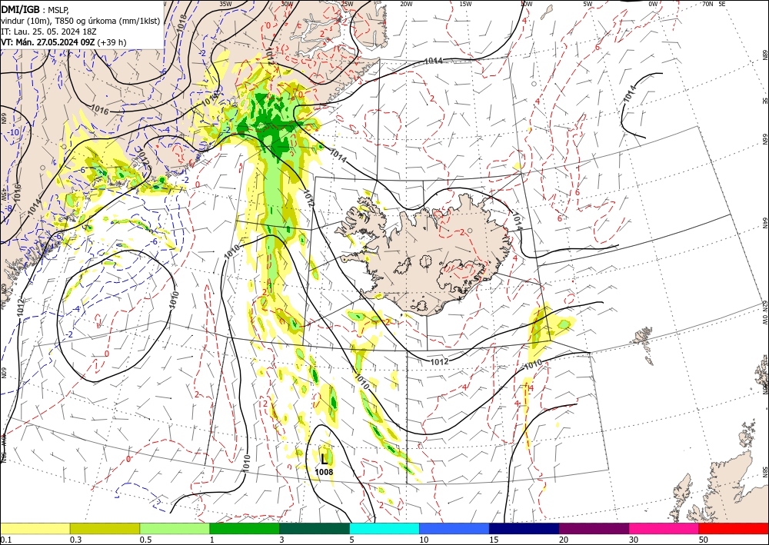Click the light green 0.5–1 mm legend swatch
Image resolution: width=769 pixels, height=545 pixels.
pos(175,528)
